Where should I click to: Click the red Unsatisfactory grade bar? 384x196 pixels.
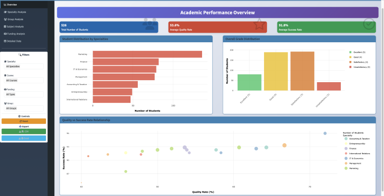click(329, 86)
